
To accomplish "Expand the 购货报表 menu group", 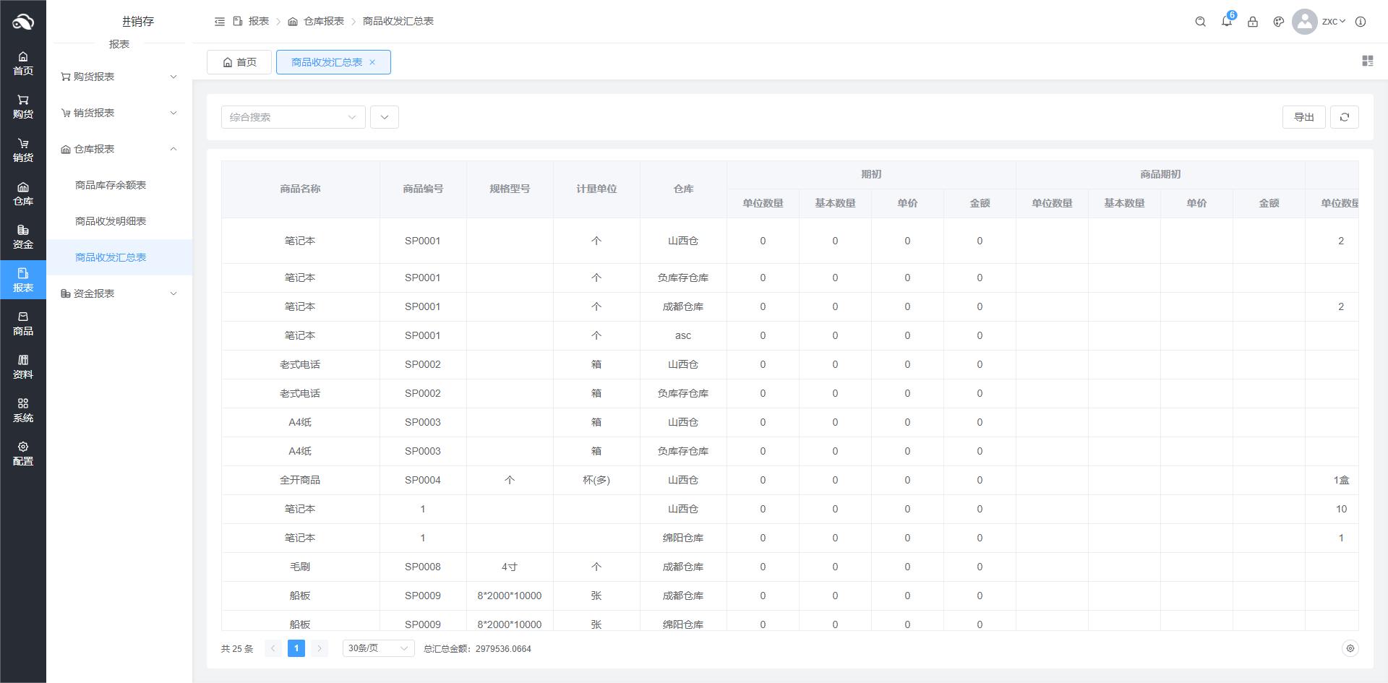I will point(119,77).
